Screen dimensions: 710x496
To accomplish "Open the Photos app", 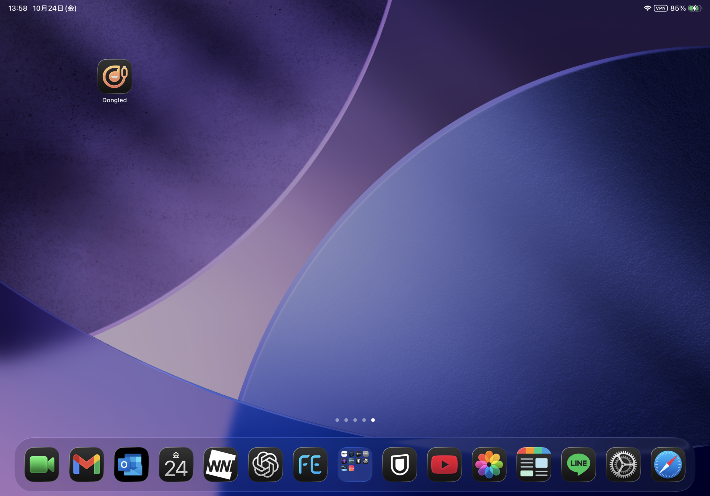I will click(x=489, y=464).
